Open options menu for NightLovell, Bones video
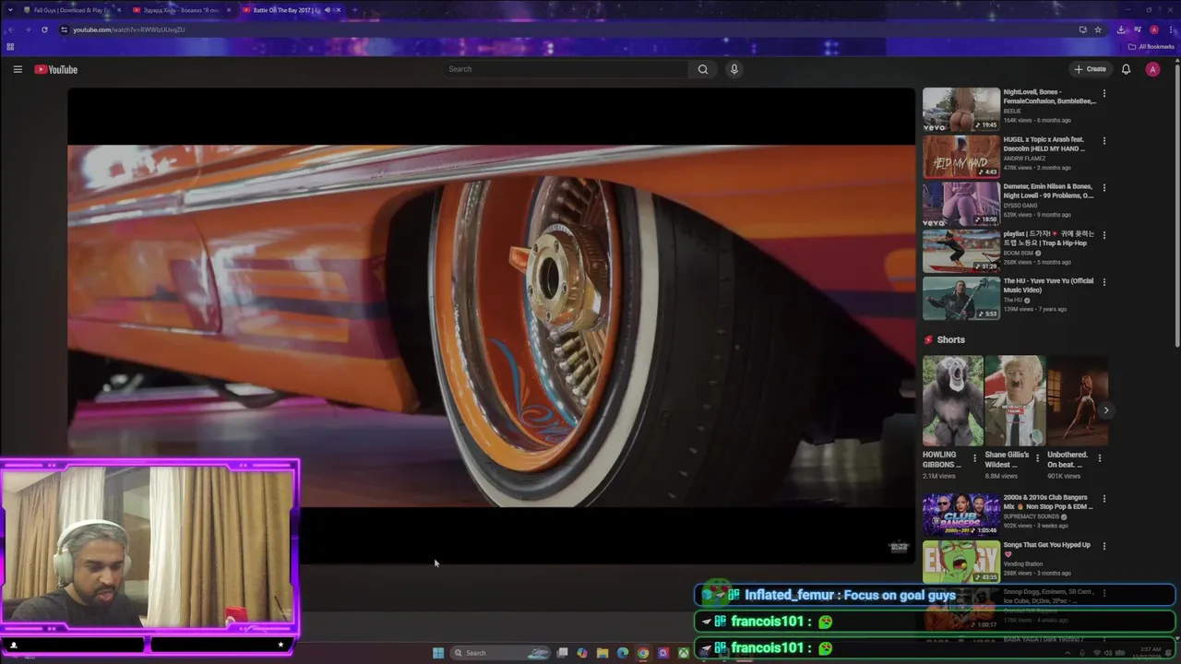This screenshot has width=1181, height=664. 1103,93
